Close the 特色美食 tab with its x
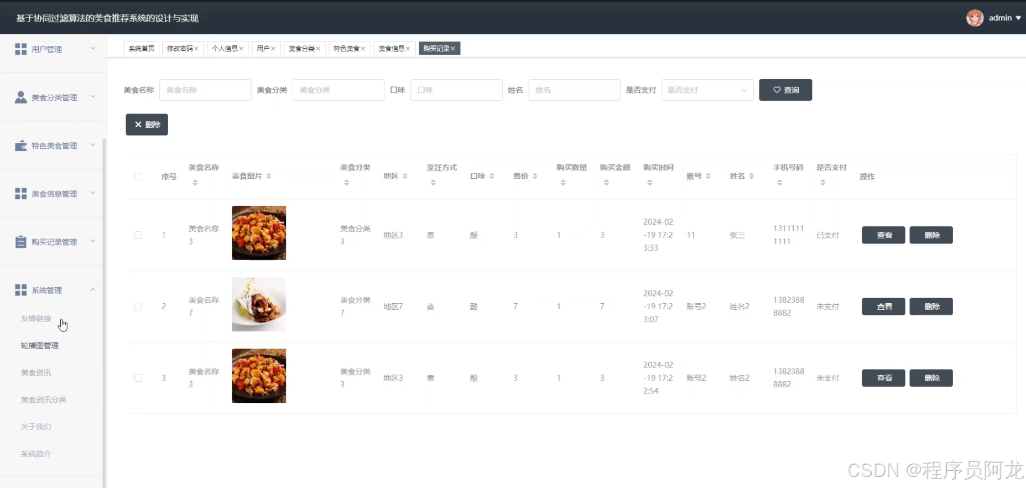 (x=363, y=49)
